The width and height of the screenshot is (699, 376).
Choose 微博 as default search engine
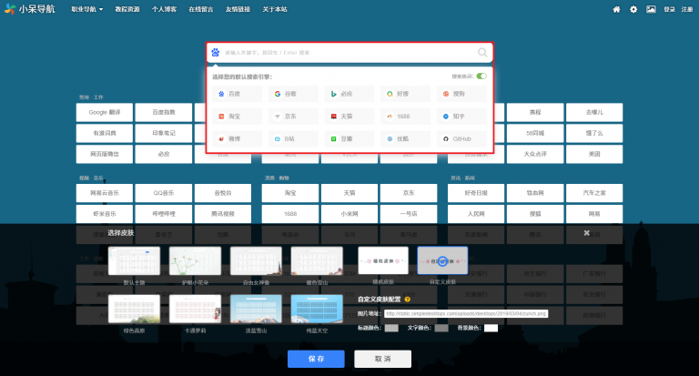[x=237, y=138]
